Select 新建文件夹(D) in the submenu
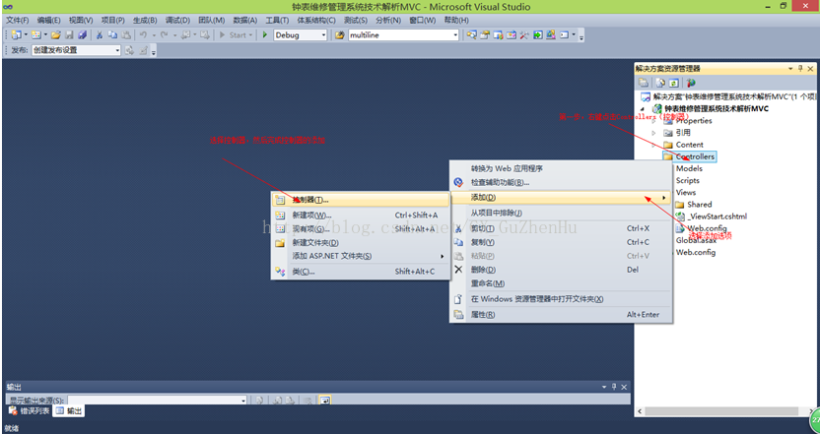Image resolution: width=820 pixels, height=434 pixels. (361, 242)
